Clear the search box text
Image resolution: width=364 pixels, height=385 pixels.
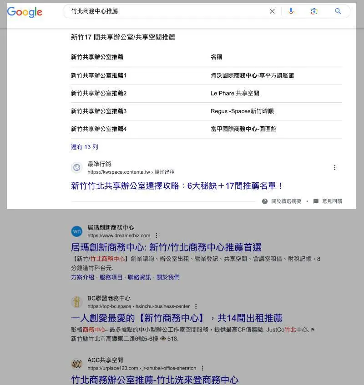[x=272, y=11]
